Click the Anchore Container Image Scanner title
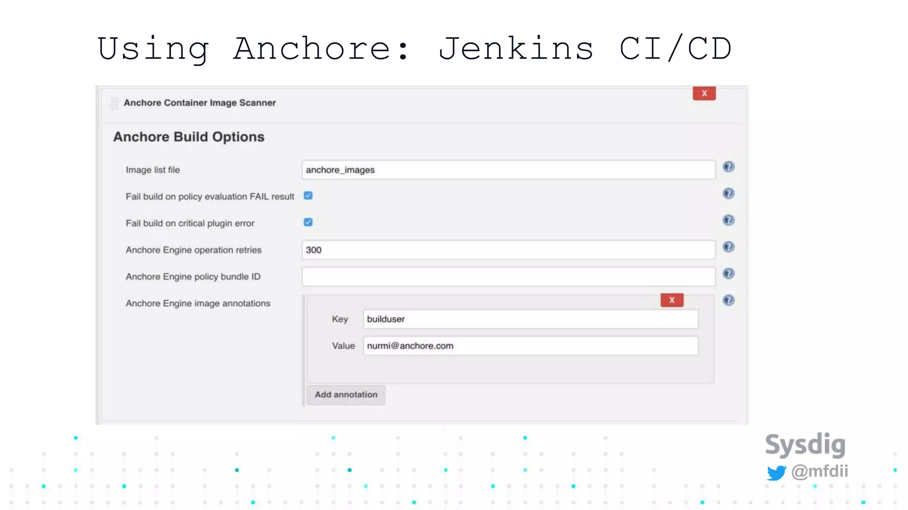The image size is (908, 510). point(200,103)
